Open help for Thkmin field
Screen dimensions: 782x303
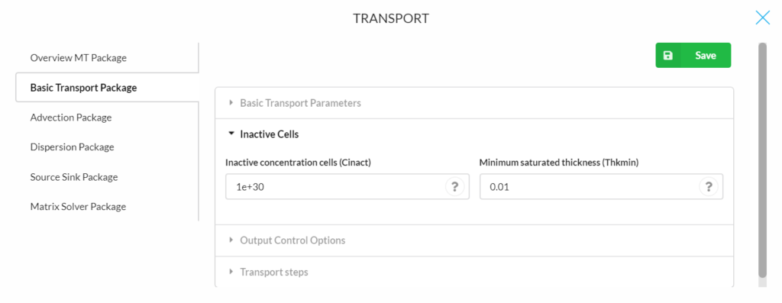708,187
